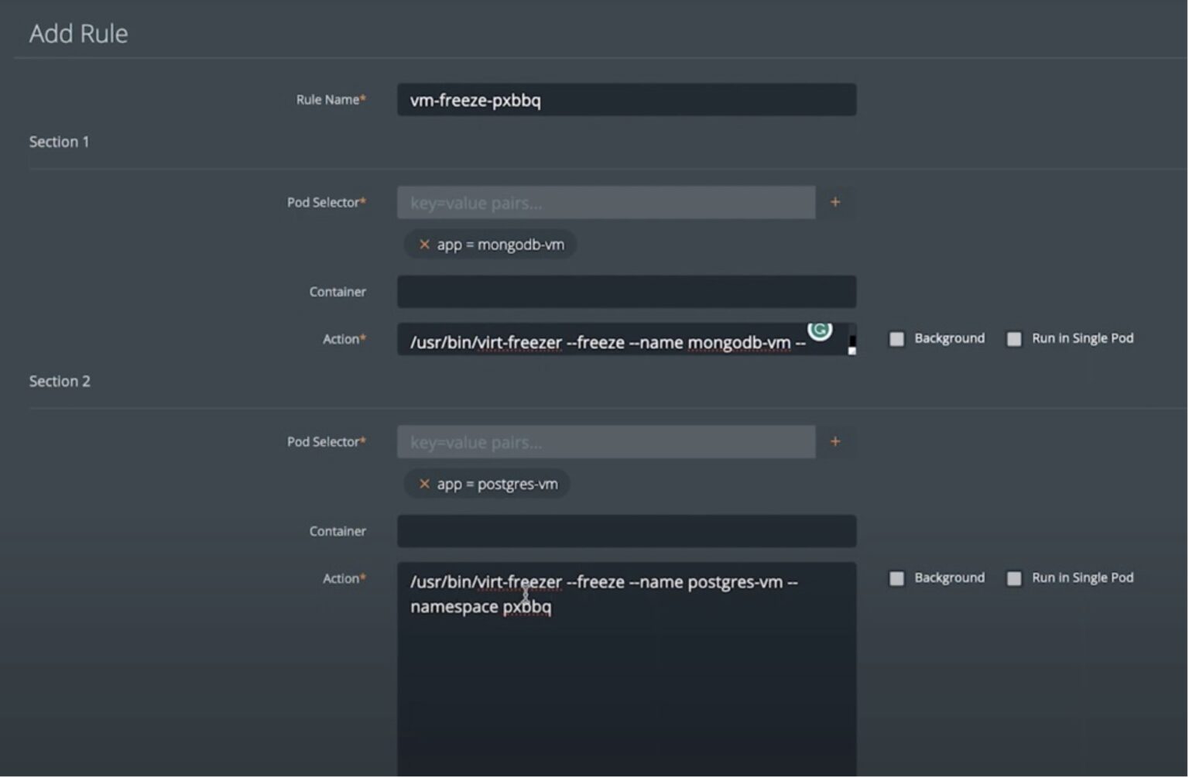Click the Grammarly icon in the mongodb Action field
The width and height of the screenshot is (1189, 778).
[x=821, y=331]
